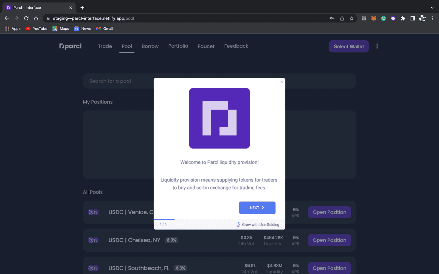The height and width of the screenshot is (274, 439).
Task: Open Position for USDC | Southbeach, FL pool
Action: pos(329,268)
